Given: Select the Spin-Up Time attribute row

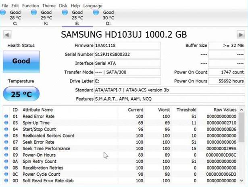Looking at the screenshot, I should click(121, 123).
